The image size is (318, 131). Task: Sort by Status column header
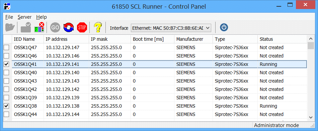[x=282, y=39]
